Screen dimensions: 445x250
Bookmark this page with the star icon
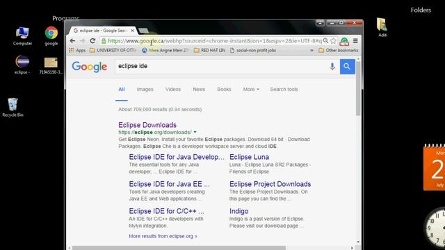(x=333, y=41)
